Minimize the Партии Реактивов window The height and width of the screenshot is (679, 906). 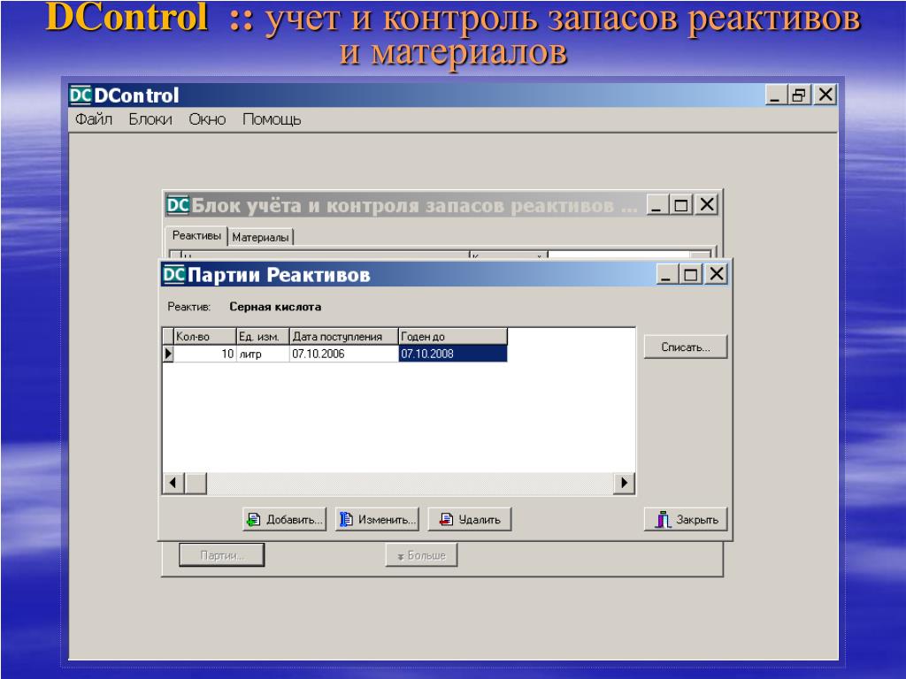click(665, 274)
